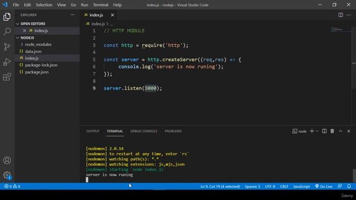Kill the terminal with trash icon
The width and height of the screenshot is (356, 200).
[x=332, y=131]
